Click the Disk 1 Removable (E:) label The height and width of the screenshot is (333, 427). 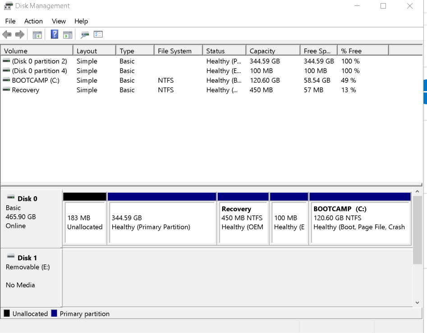[x=31, y=278]
